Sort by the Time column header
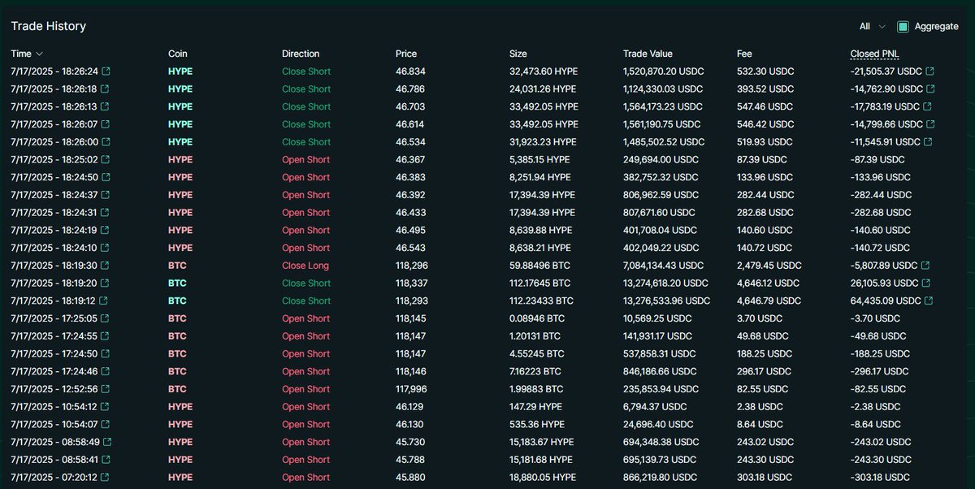Screen dimensions: 975x489 pos(27,54)
